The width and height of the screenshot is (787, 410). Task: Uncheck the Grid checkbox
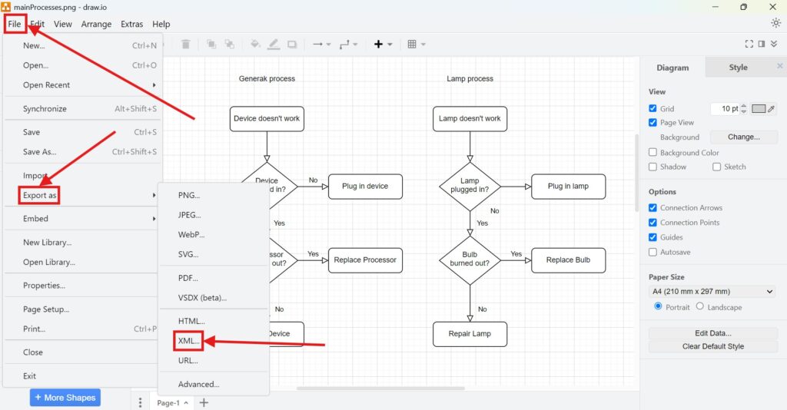653,109
